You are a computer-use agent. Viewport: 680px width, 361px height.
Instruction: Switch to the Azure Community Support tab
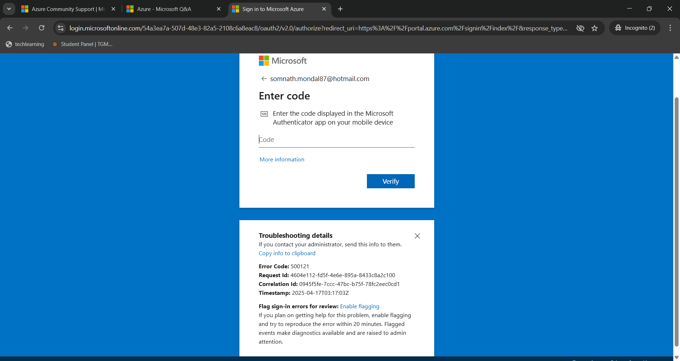tap(64, 9)
